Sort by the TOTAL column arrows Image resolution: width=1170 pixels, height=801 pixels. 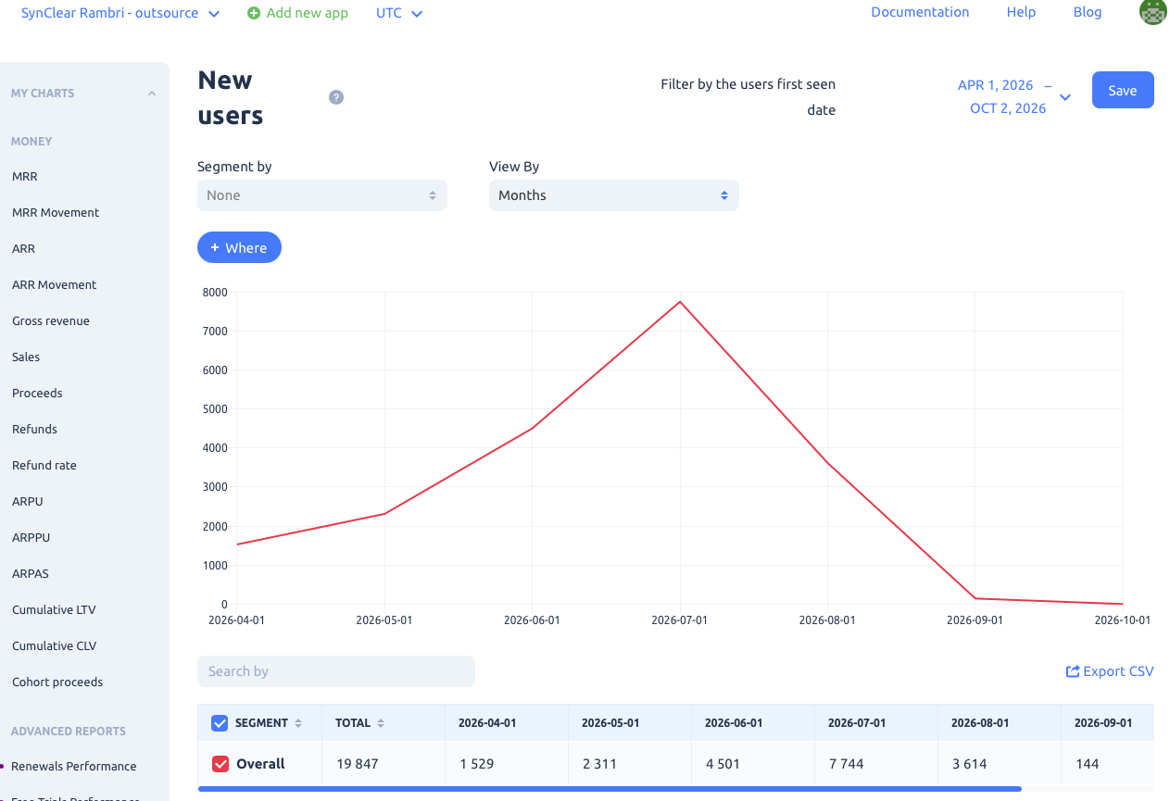[x=381, y=723]
